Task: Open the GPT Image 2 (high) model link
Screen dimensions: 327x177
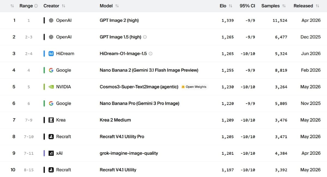Action: click(119, 20)
